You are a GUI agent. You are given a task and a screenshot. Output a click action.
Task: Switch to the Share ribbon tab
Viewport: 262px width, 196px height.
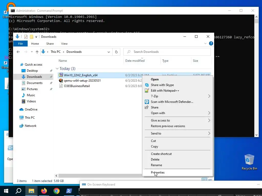pyautogui.click(x=50, y=44)
